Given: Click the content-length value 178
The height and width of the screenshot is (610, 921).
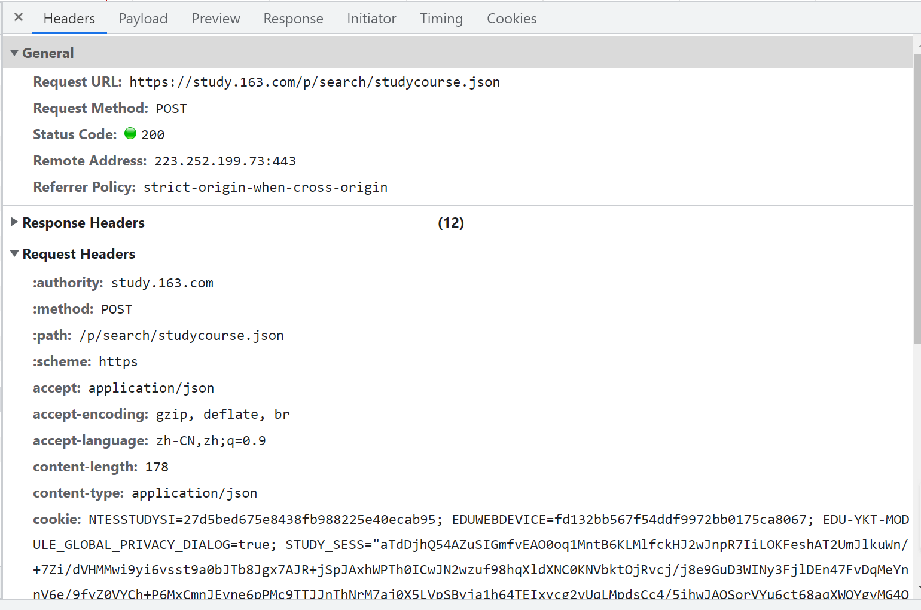Looking at the screenshot, I should tap(157, 467).
